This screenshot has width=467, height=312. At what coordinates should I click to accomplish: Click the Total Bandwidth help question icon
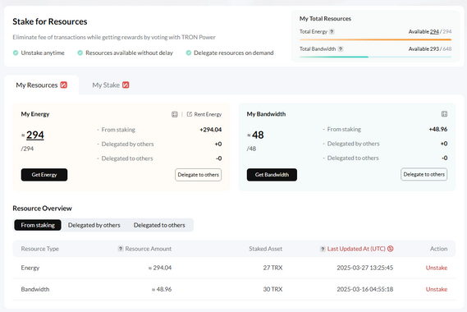click(x=341, y=49)
